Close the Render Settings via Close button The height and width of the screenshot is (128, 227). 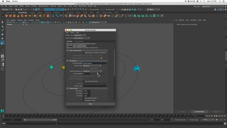point(90,104)
